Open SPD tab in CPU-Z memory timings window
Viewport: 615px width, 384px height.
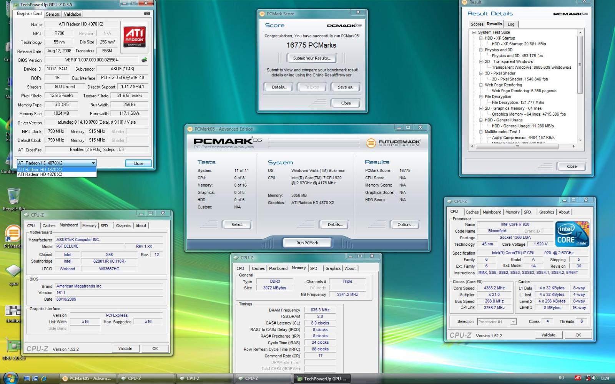point(314,268)
